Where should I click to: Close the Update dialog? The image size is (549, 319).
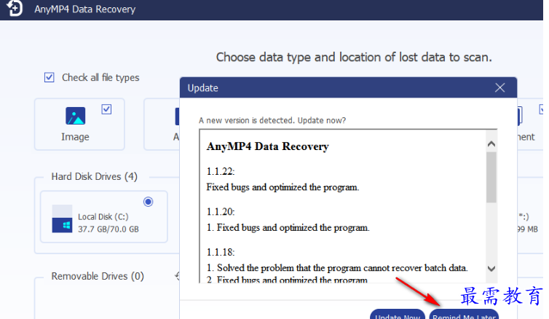(499, 87)
